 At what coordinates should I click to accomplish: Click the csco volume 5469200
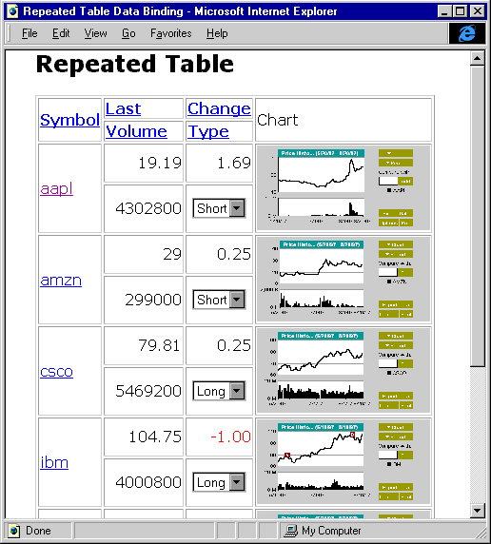pyautogui.click(x=148, y=391)
